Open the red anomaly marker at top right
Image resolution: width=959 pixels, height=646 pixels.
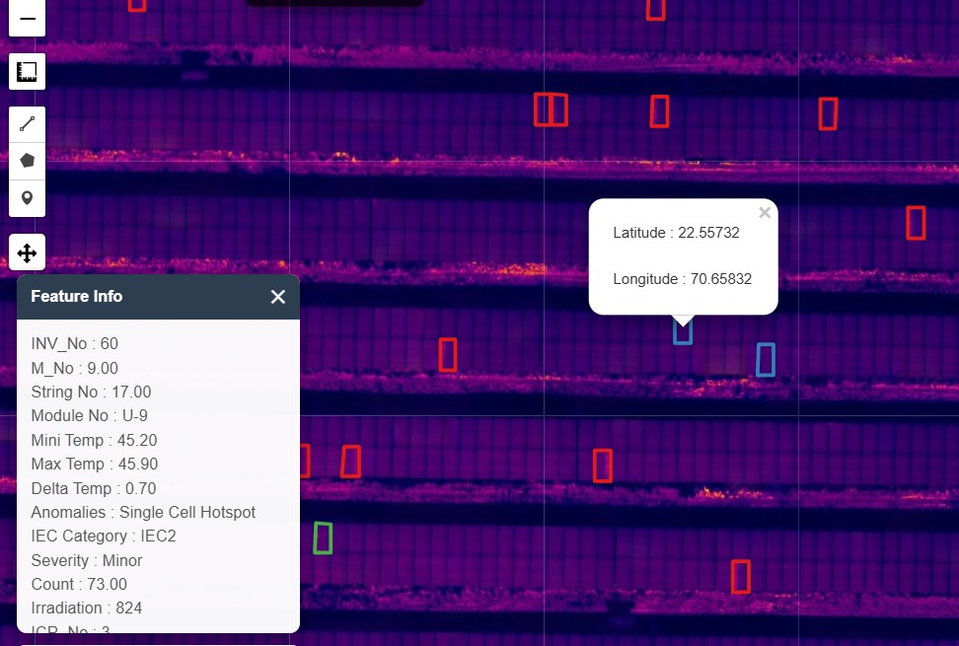pyautogui.click(x=916, y=223)
